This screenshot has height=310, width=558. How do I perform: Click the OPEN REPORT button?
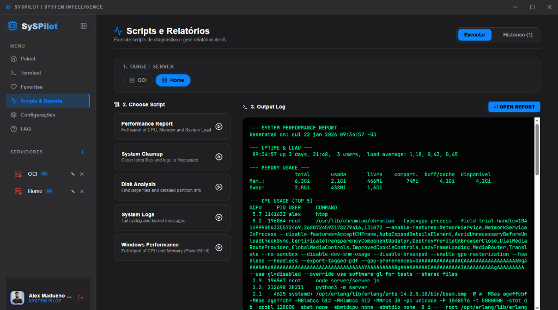[514, 107]
